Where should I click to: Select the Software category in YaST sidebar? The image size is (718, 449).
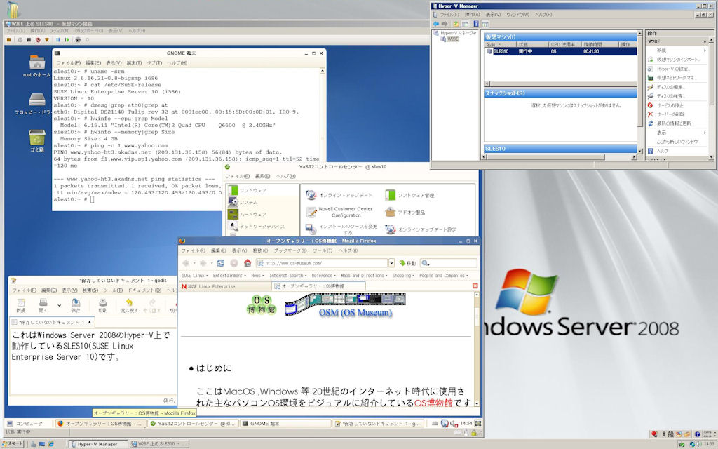247,190
